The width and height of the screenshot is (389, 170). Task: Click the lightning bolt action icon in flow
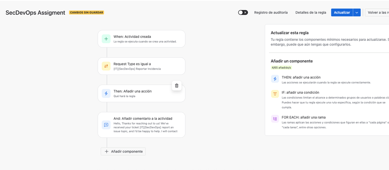(106, 93)
